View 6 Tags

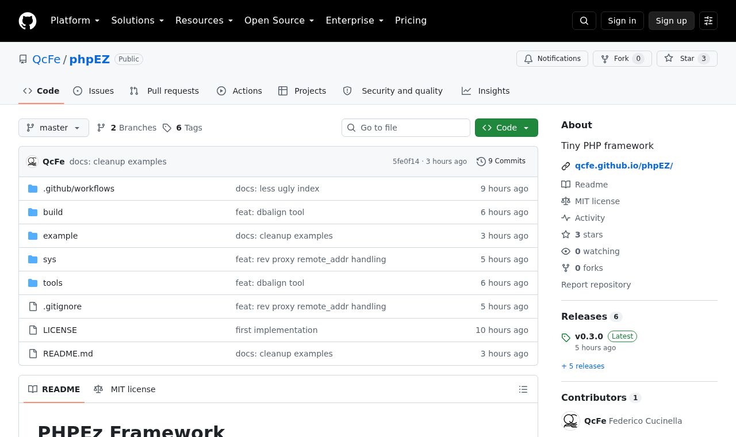click(182, 128)
